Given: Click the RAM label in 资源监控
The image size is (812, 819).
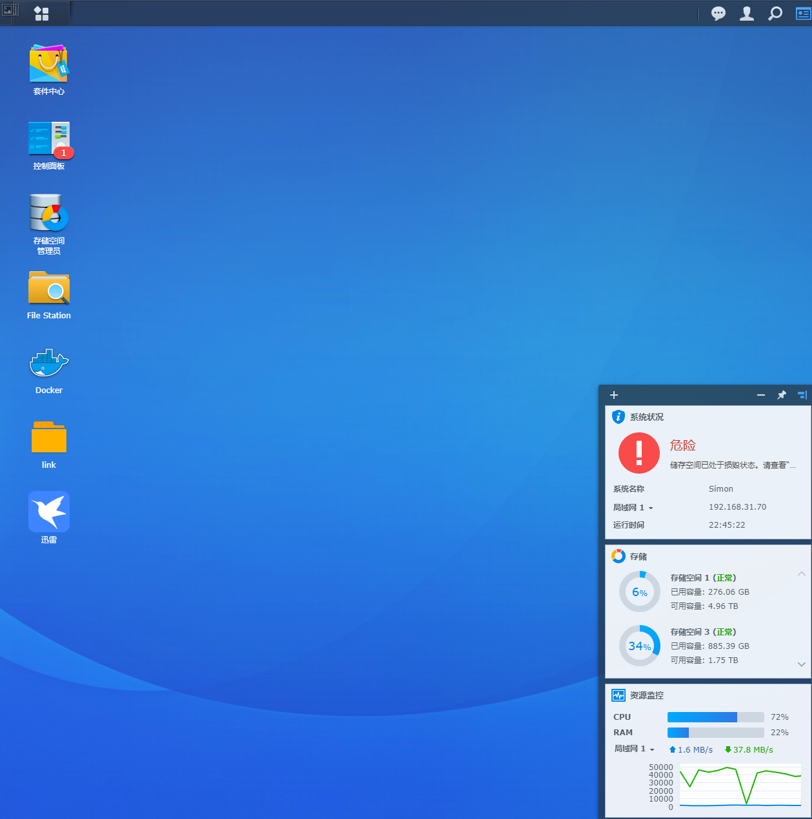Looking at the screenshot, I should pos(623,733).
